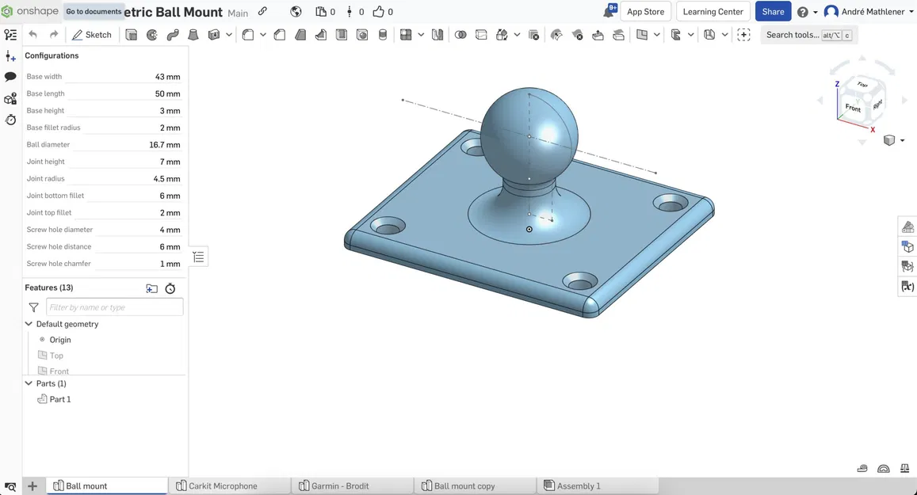This screenshot has height=495, width=917.
Task: Activate the Shell tool
Action: pos(341,35)
